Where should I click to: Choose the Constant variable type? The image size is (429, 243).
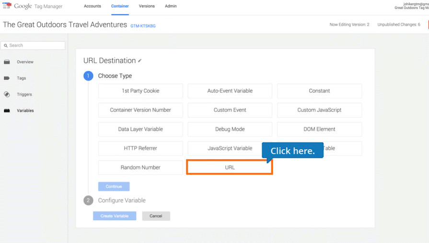tap(319, 91)
